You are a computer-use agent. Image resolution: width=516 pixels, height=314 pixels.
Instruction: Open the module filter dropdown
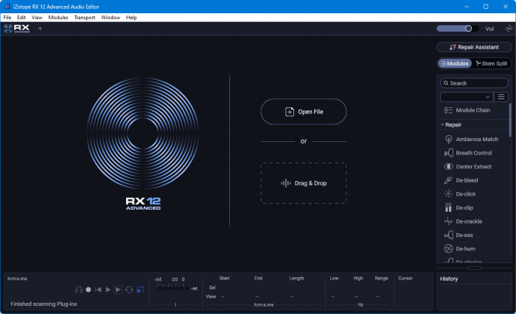467,97
